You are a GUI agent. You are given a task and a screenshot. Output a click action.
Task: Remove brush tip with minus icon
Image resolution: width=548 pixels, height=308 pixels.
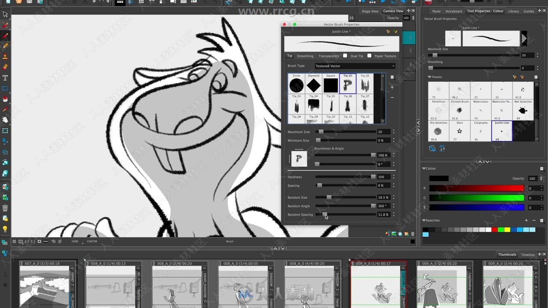click(392, 98)
